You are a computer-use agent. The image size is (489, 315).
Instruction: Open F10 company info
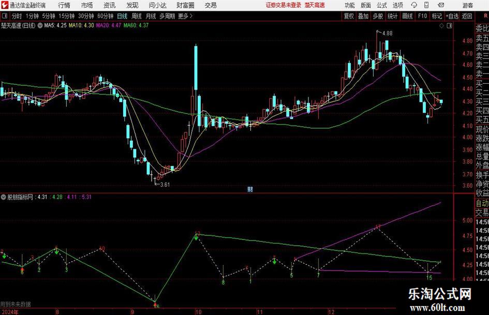pos(422,16)
